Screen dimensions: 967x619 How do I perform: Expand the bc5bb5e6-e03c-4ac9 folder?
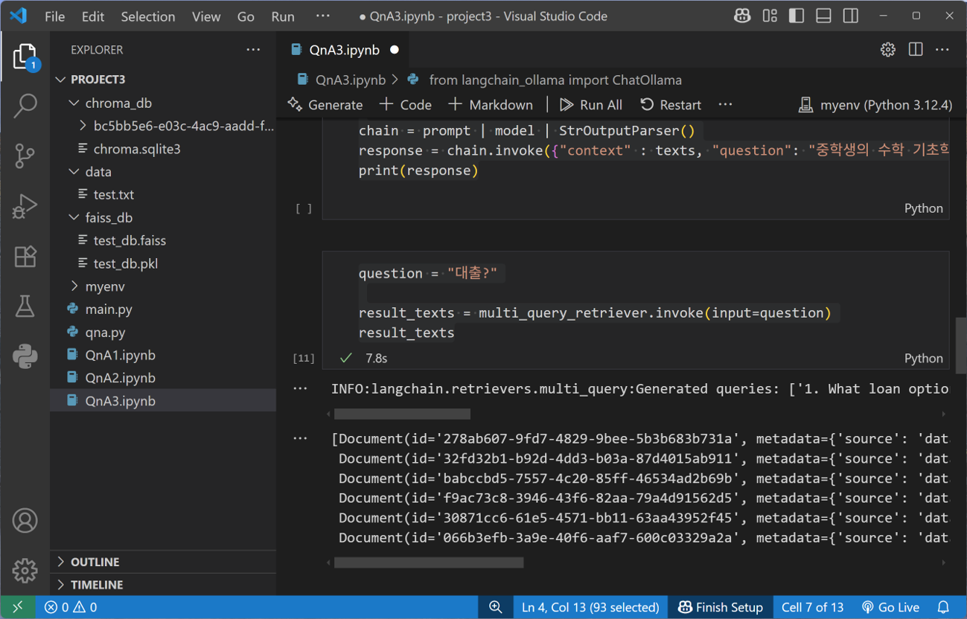coord(164,126)
